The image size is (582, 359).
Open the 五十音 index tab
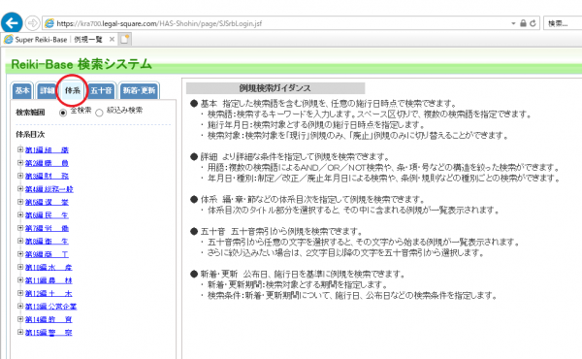tap(101, 90)
